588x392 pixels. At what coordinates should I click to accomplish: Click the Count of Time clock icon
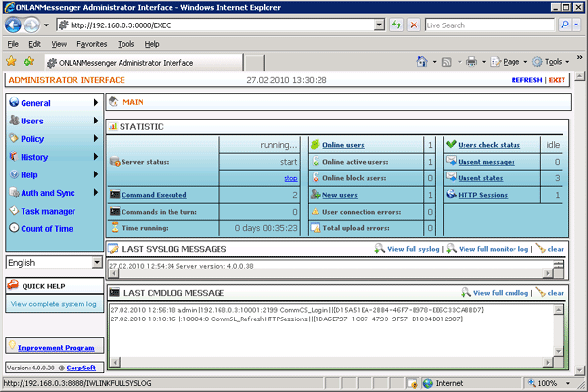point(14,228)
